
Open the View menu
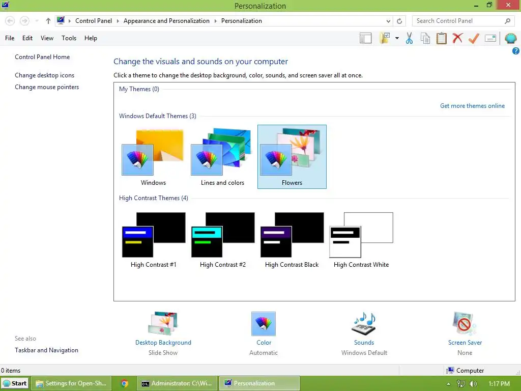[x=47, y=38]
